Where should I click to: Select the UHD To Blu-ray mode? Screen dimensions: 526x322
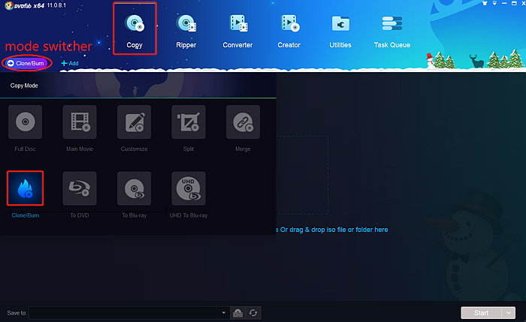[x=189, y=194]
